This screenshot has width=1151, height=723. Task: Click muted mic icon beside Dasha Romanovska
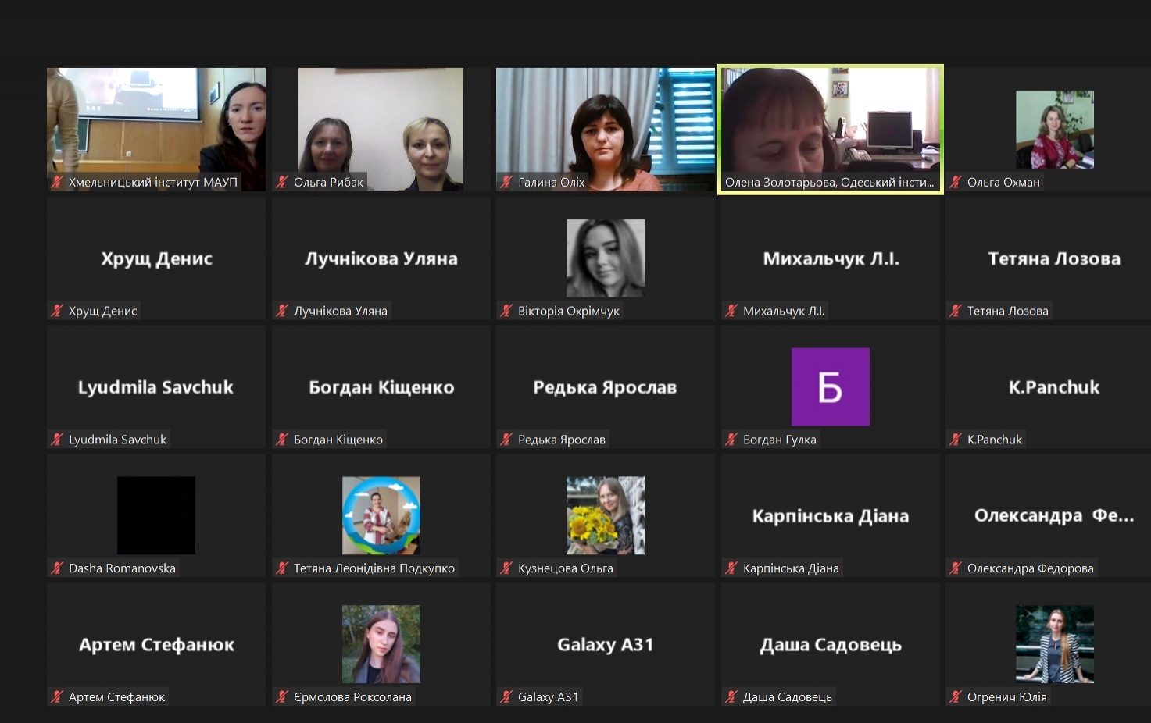pos(57,568)
